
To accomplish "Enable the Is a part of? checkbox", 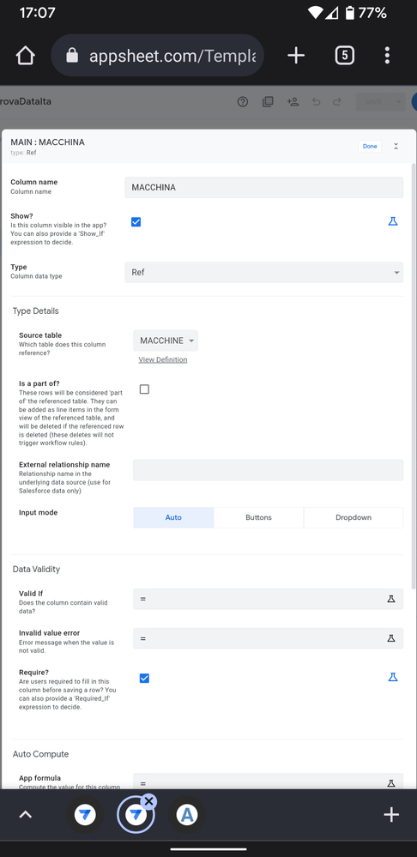I will tap(144, 389).
